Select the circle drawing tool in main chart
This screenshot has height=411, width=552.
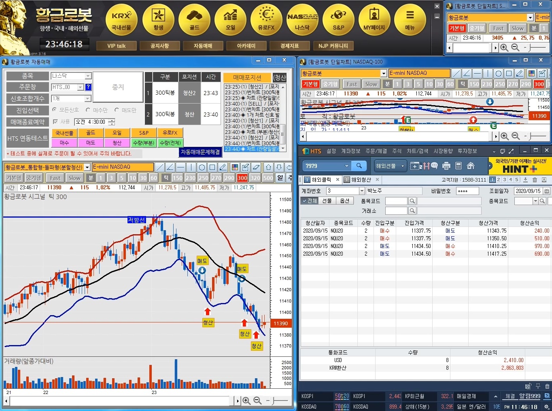(x=202, y=167)
